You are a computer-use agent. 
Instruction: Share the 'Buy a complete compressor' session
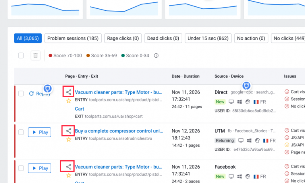(68, 131)
